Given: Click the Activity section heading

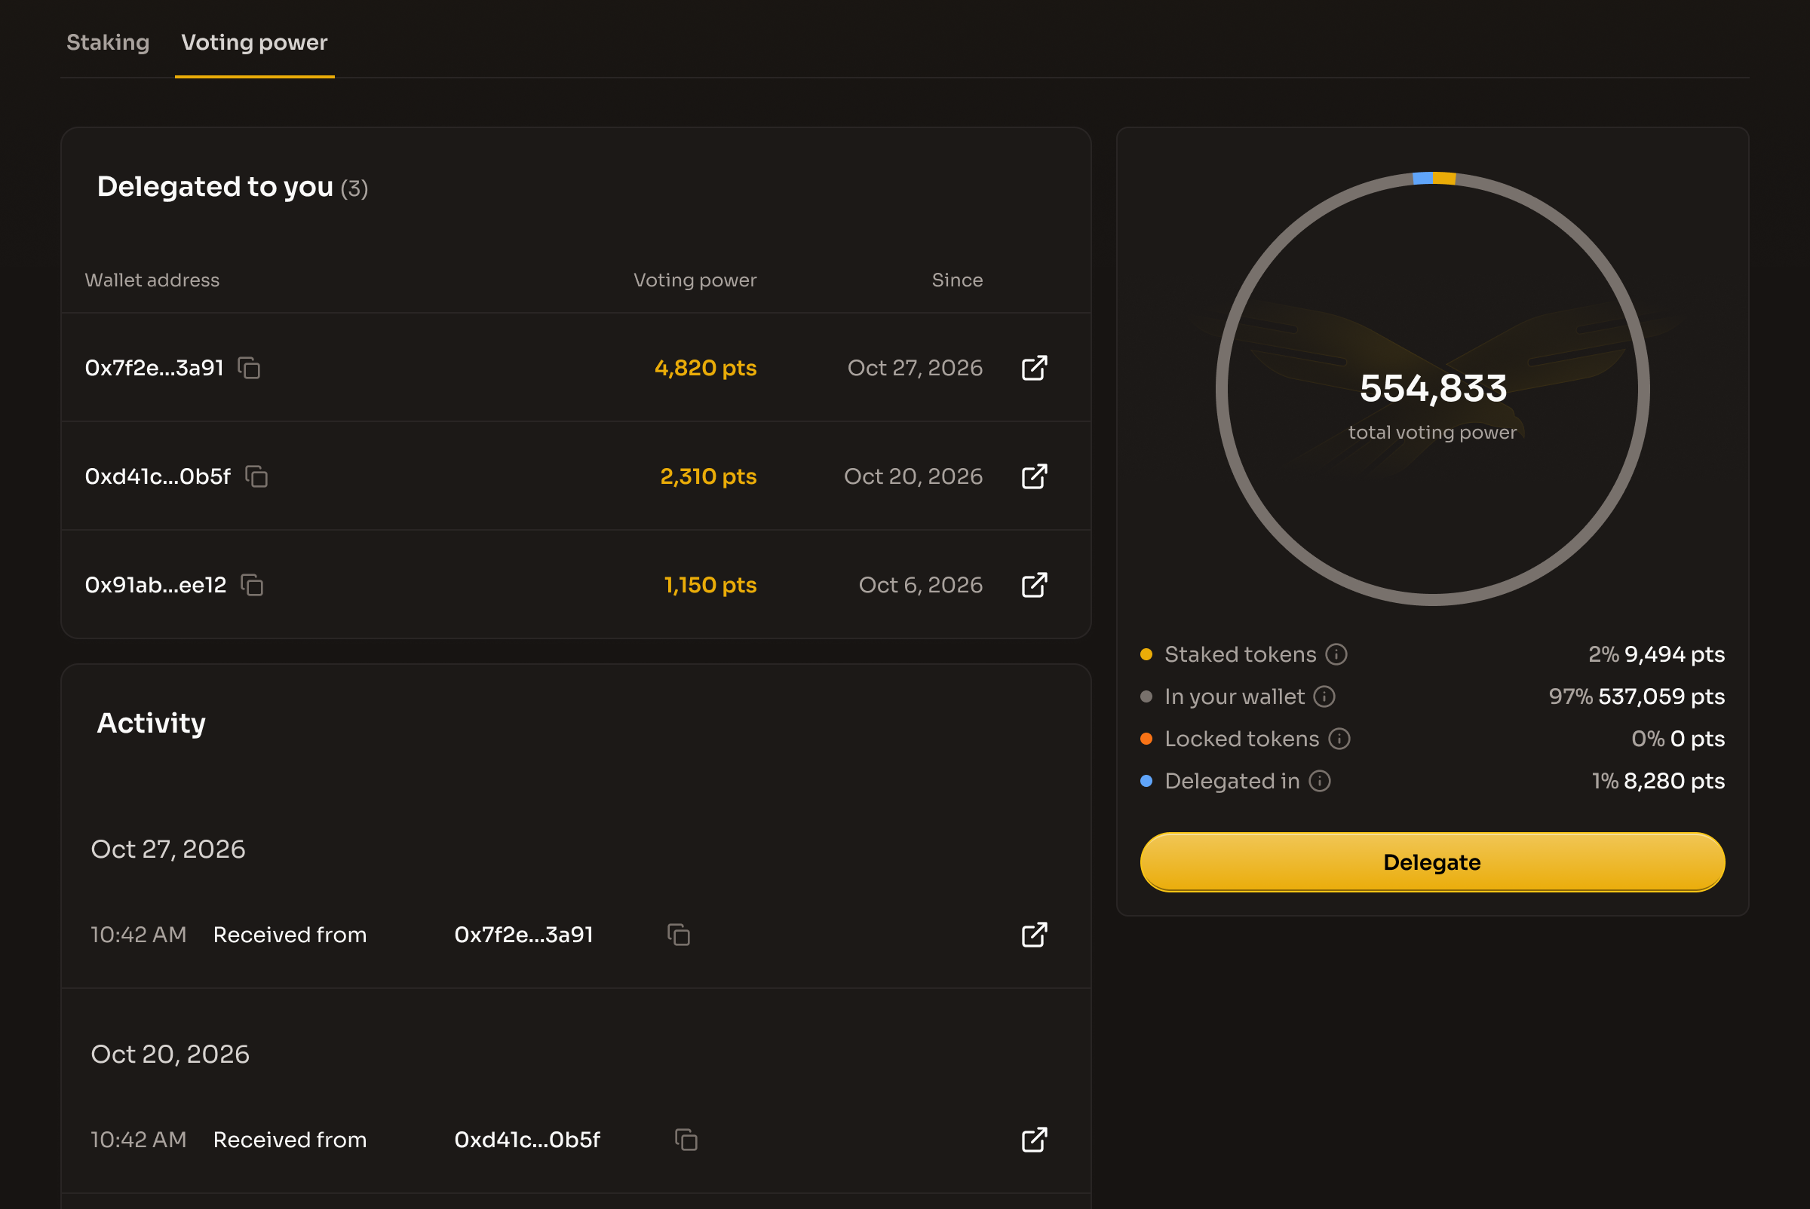Looking at the screenshot, I should point(152,724).
